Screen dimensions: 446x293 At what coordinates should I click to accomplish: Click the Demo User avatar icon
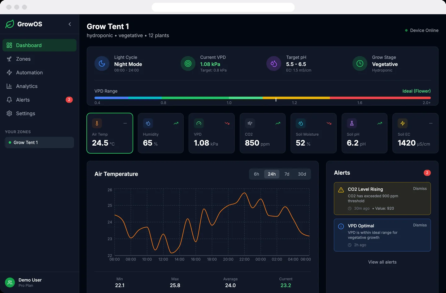[x=10, y=282]
